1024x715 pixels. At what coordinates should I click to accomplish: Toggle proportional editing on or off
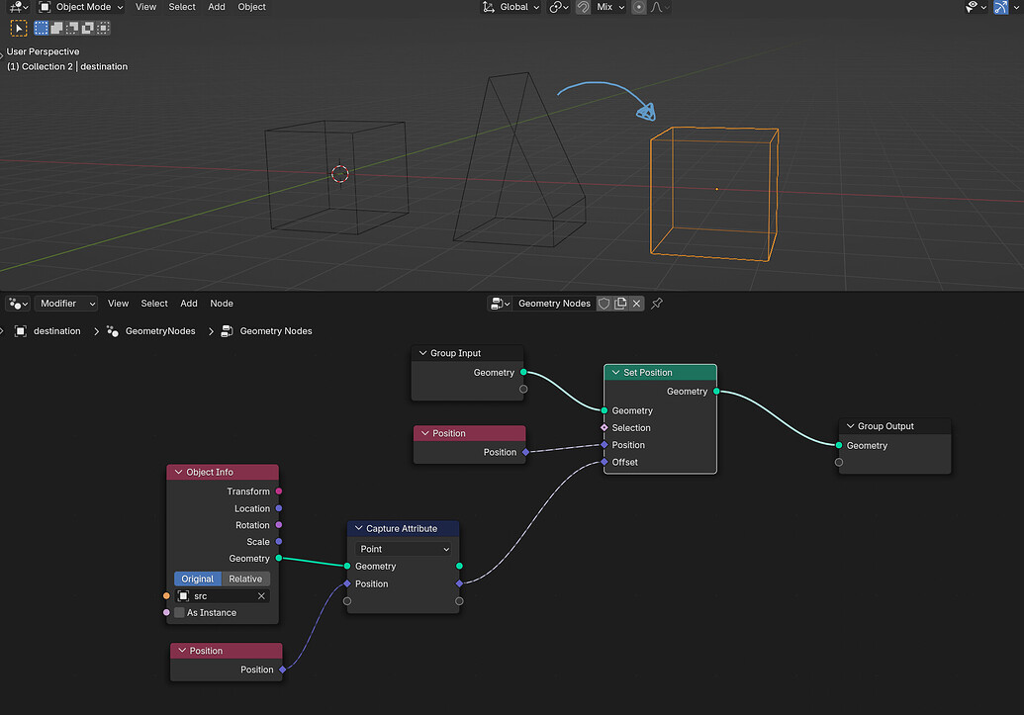639,7
